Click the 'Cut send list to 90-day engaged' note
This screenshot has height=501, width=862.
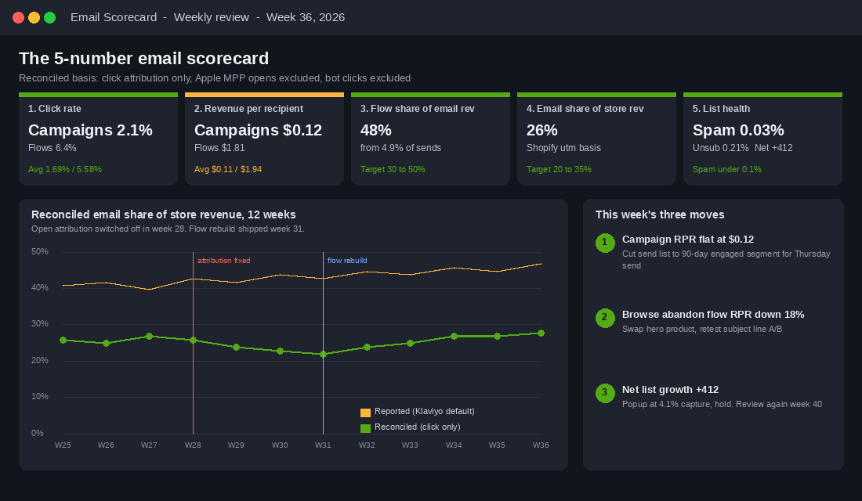726,259
